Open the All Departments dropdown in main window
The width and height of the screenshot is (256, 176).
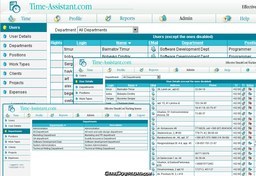[x=108, y=30]
